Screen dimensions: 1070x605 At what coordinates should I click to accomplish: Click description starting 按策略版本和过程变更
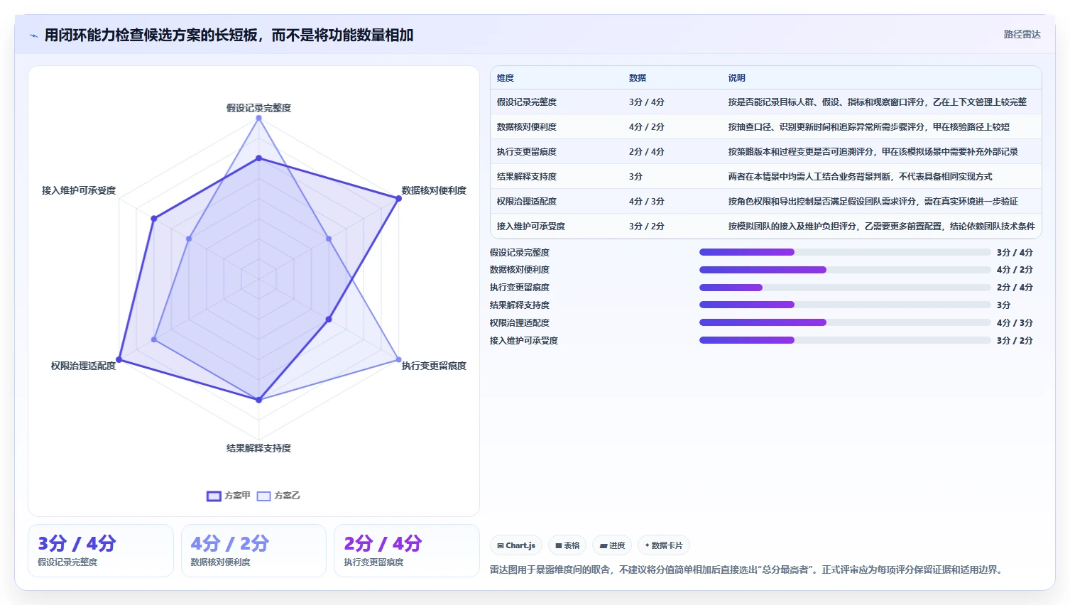pyautogui.click(x=873, y=152)
